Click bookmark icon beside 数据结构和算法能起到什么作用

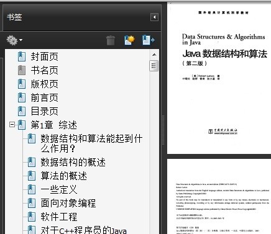(32, 138)
